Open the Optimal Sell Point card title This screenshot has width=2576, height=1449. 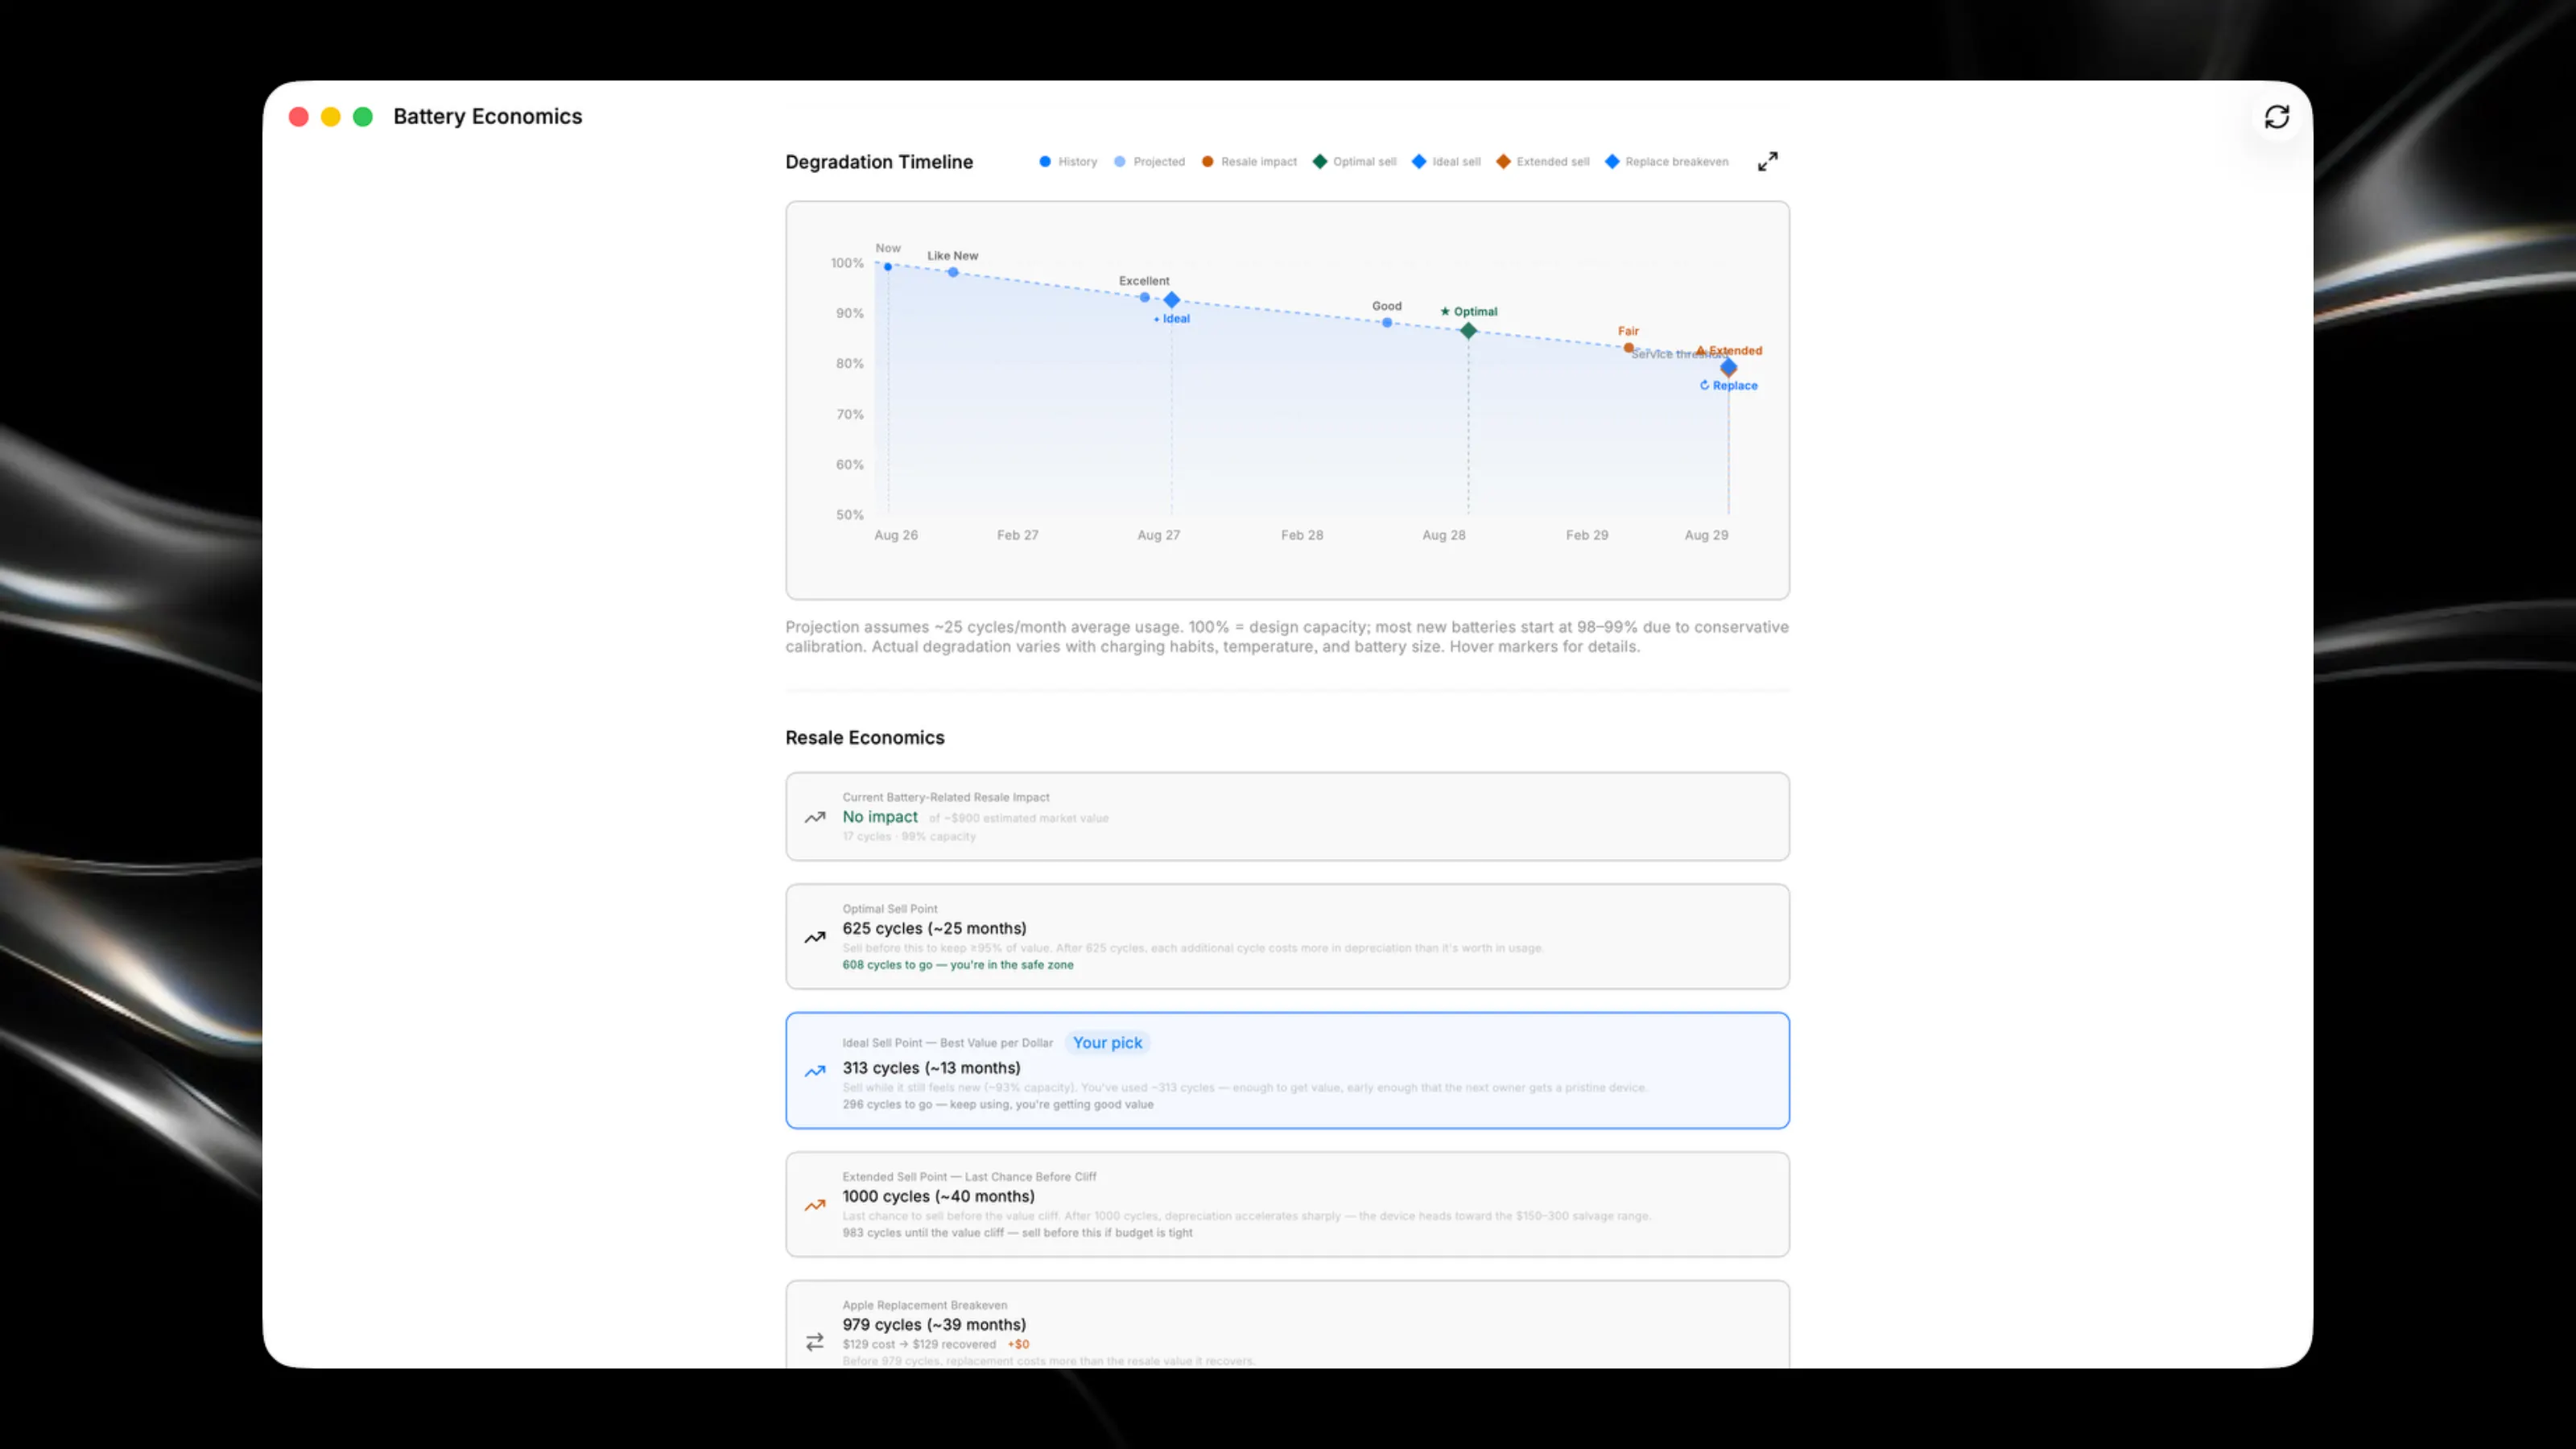tap(890, 909)
